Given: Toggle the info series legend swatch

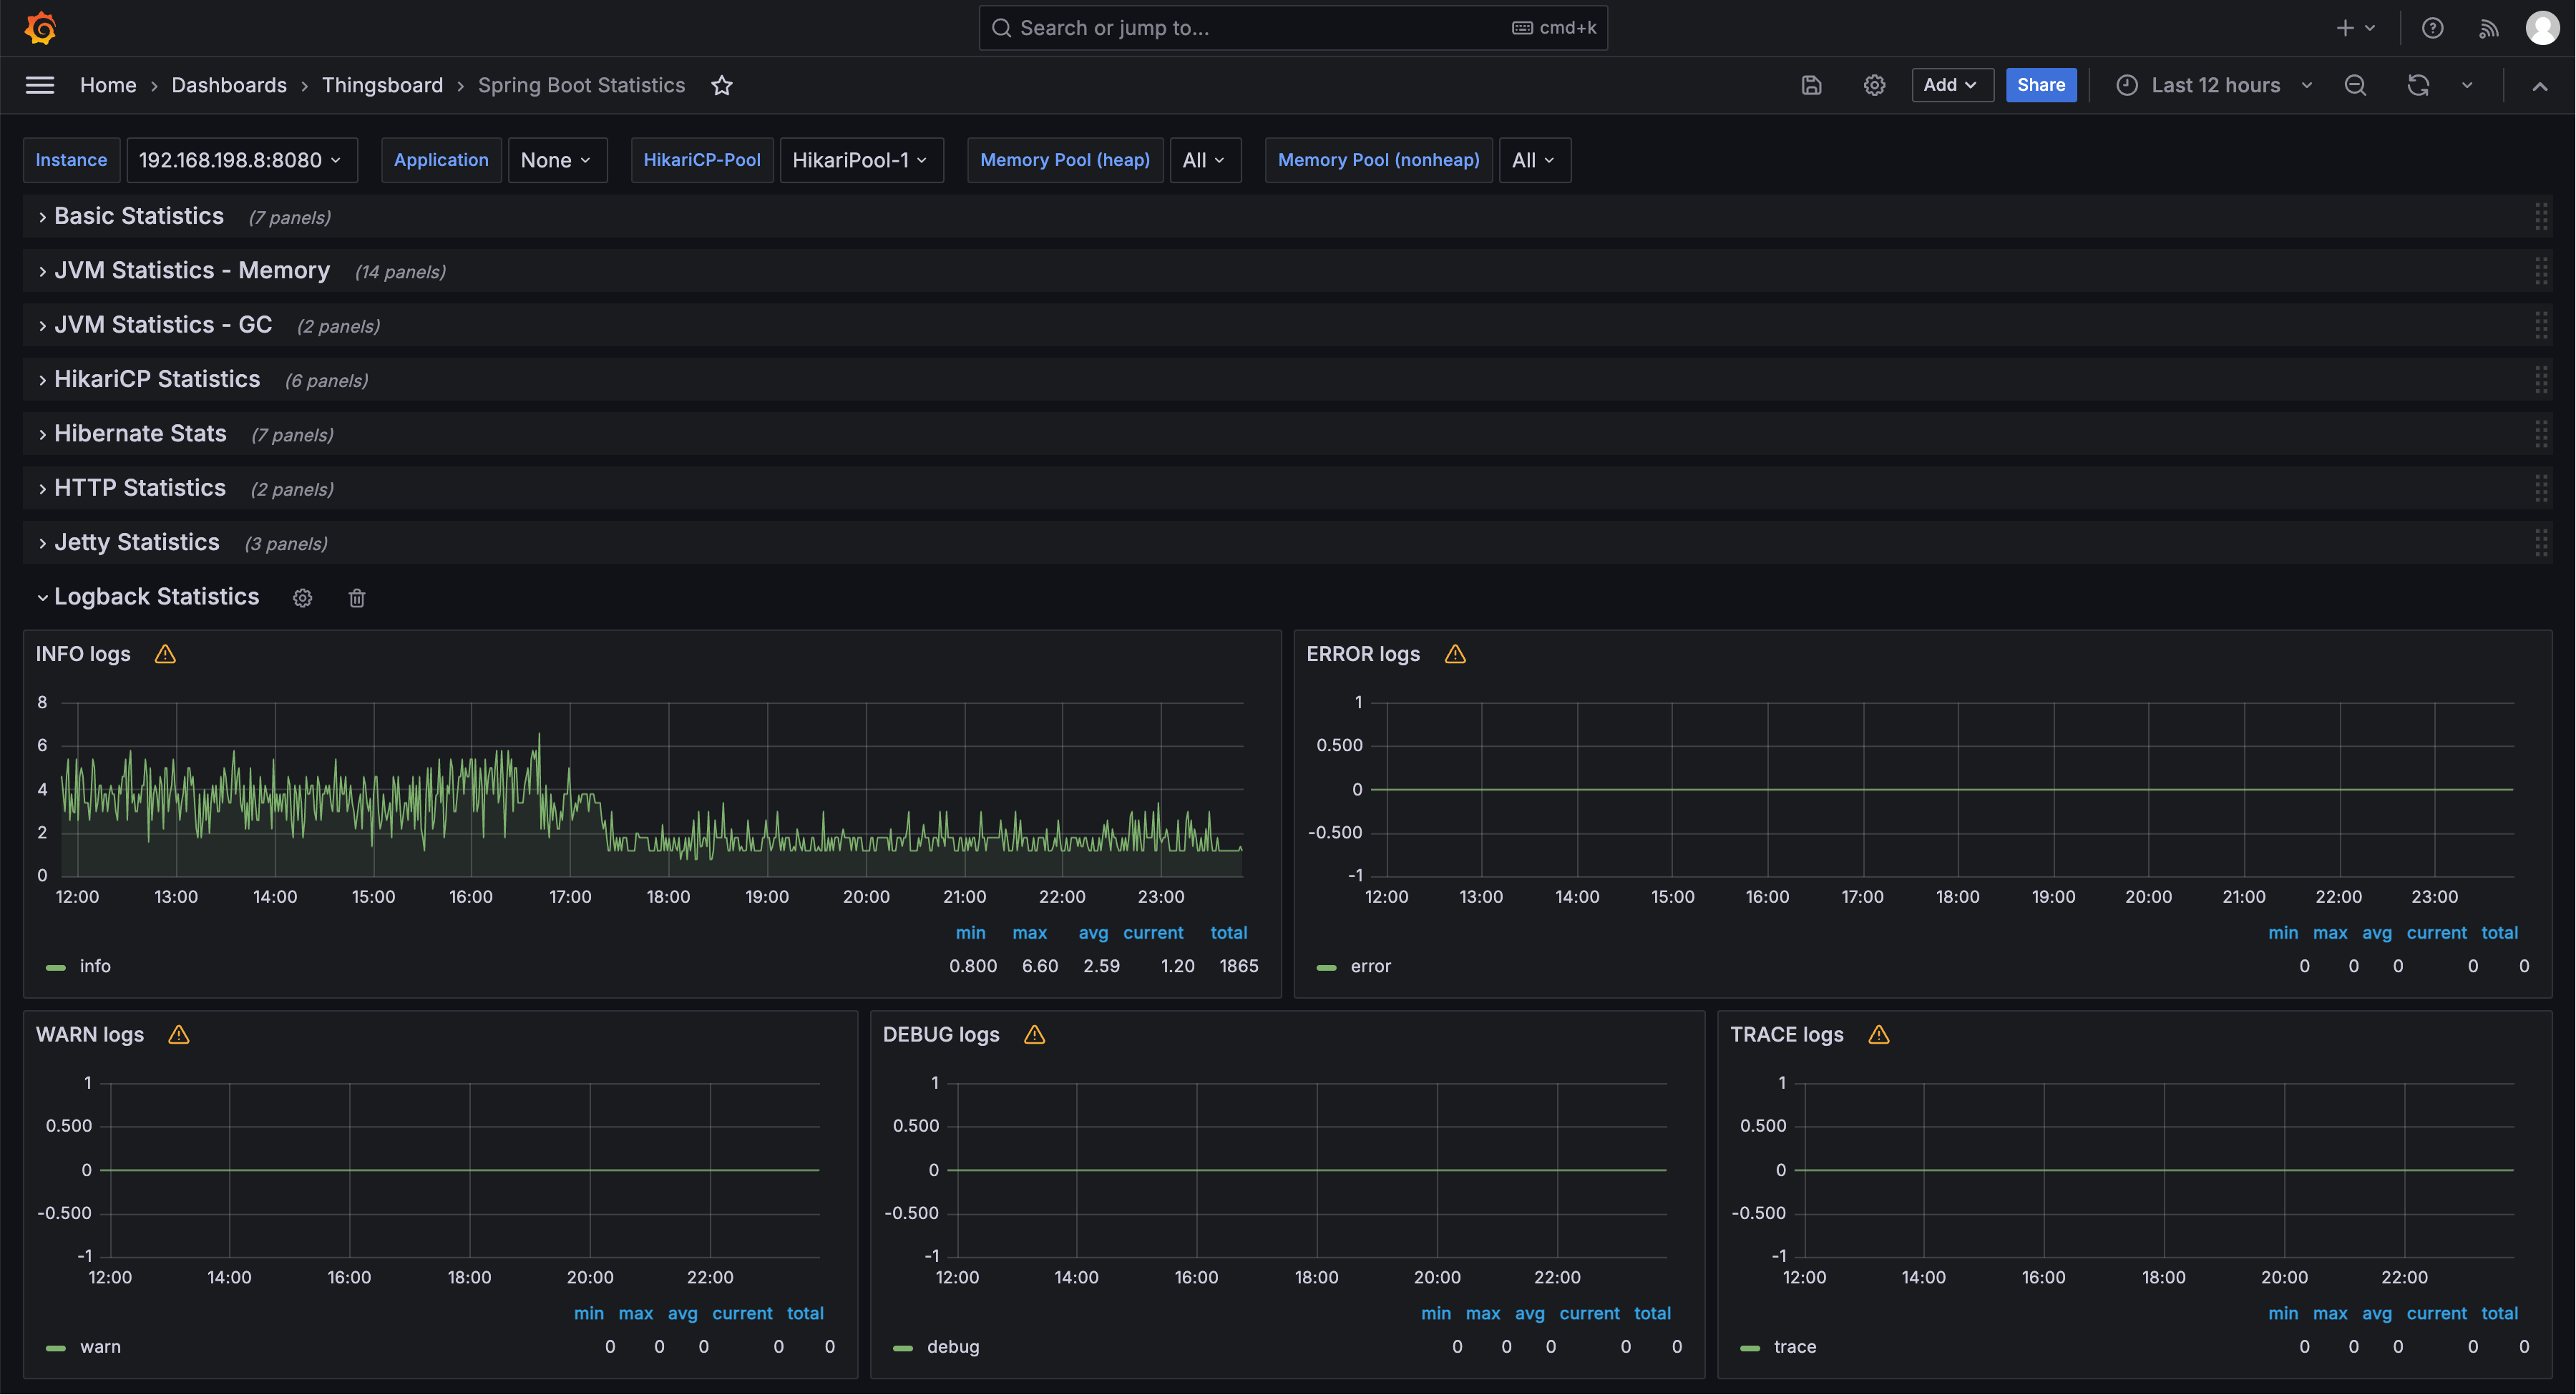Looking at the screenshot, I should coord(56,967).
